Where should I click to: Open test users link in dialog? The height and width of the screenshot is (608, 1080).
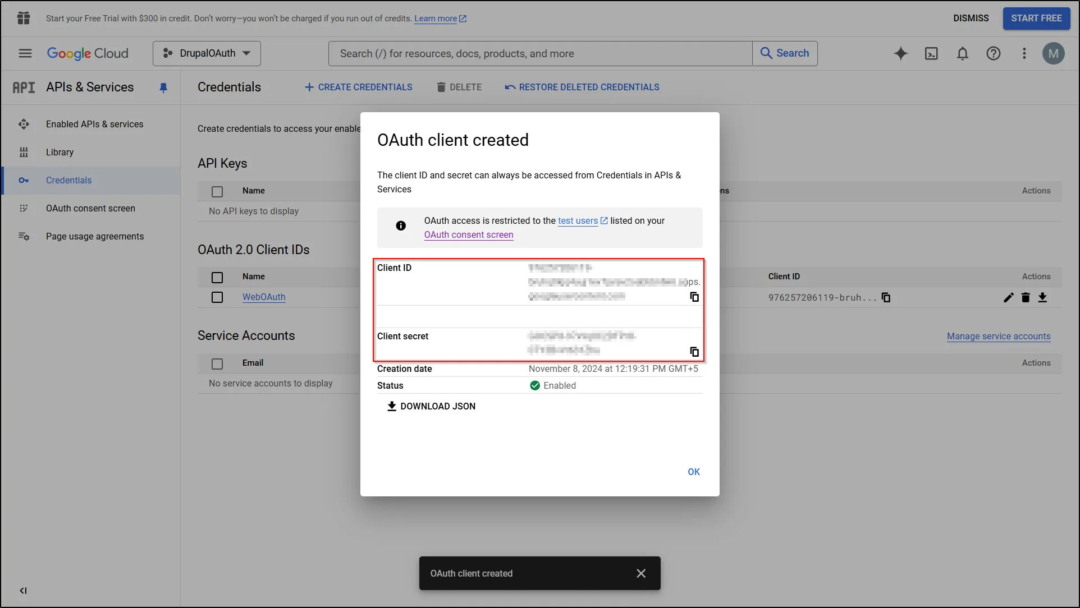pyautogui.click(x=583, y=220)
